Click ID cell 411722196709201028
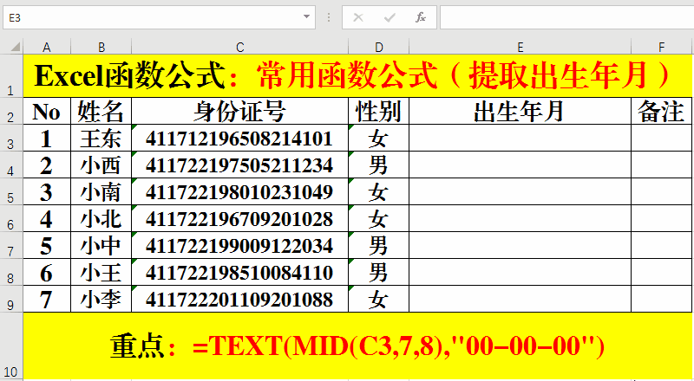Screen dimensions: 694x381 tap(240, 218)
